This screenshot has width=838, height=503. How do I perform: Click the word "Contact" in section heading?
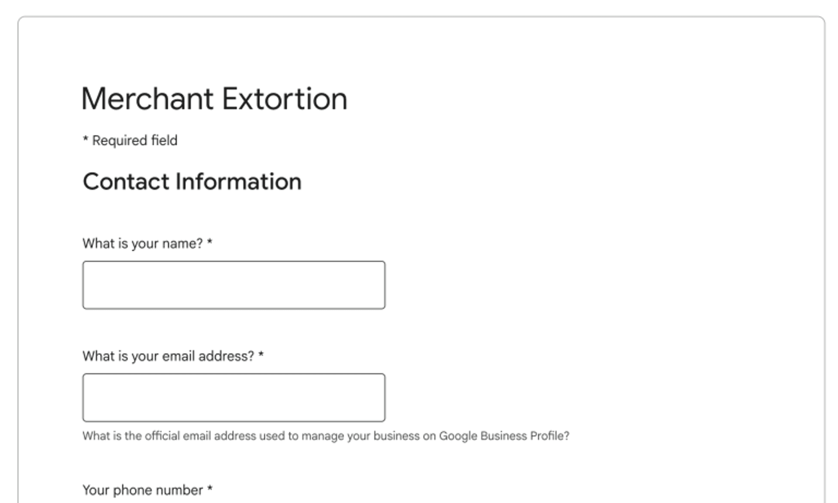coord(126,182)
